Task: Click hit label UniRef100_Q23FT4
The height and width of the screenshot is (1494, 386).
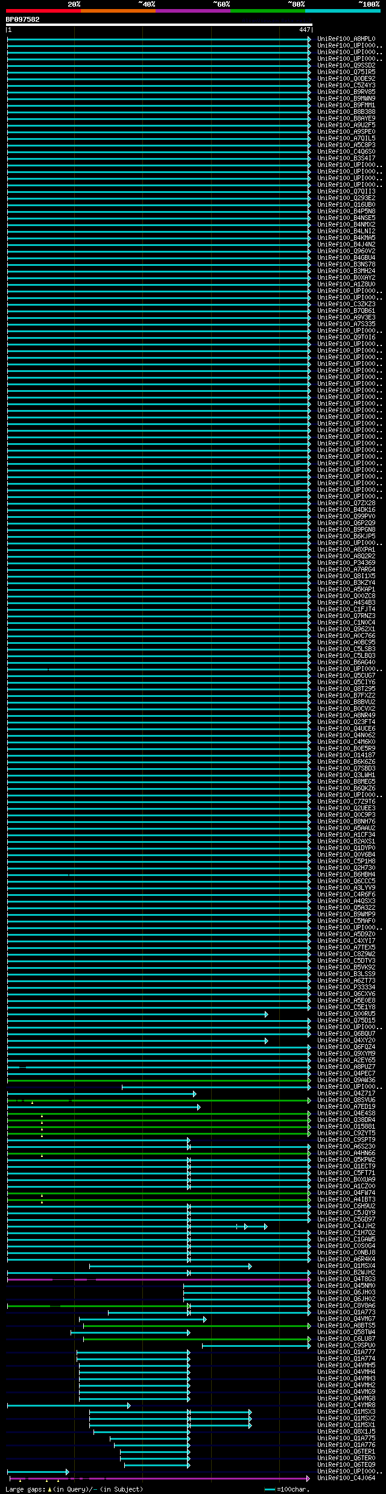Action: [x=346, y=722]
